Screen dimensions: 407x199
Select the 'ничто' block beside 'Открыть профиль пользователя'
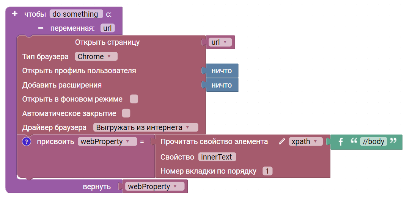pyautogui.click(x=222, y=71)
